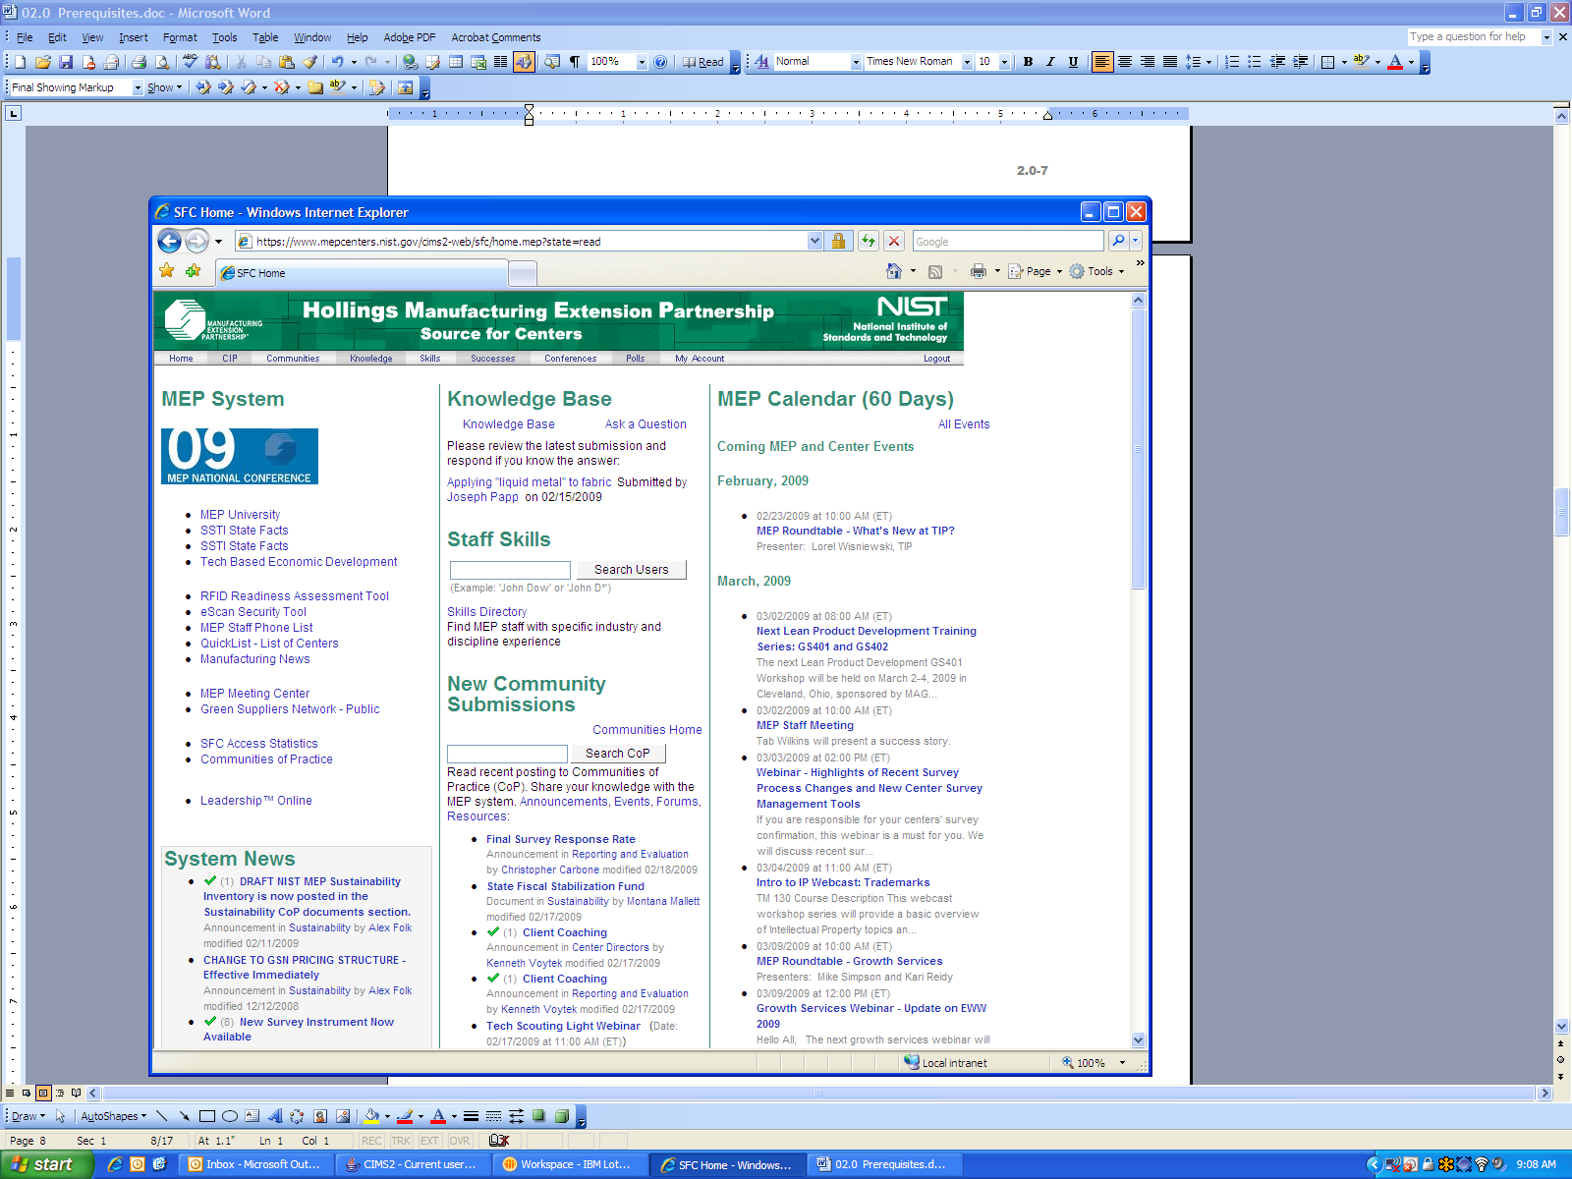Image resolution: width=1572 pixels, height=1179 pixels.
Task: Click the Columns icon in Word
Action: tap(500, 62)
